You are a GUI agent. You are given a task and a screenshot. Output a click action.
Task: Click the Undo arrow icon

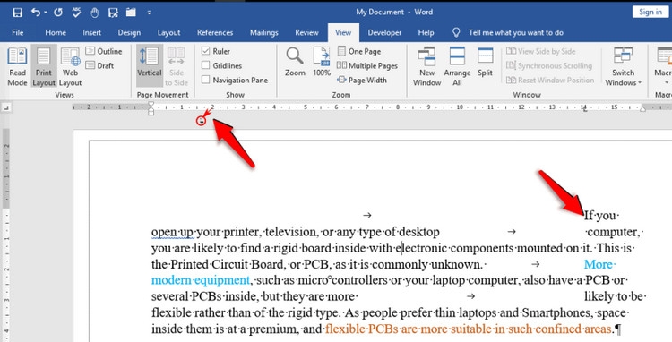click(x=36, y=13)
